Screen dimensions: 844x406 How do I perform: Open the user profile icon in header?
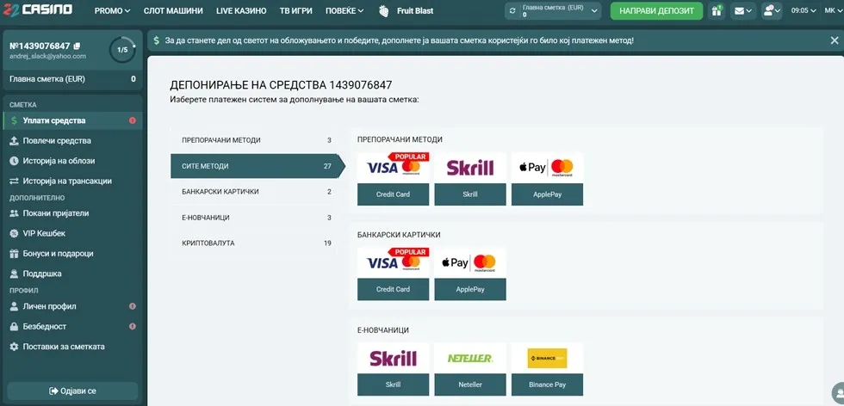772,11
